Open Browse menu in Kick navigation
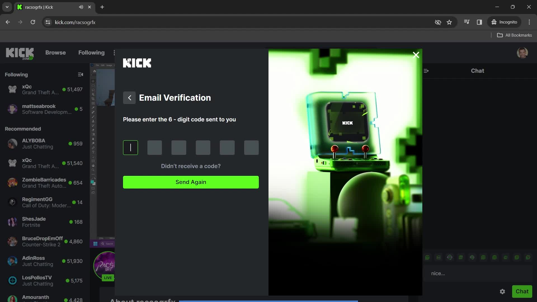Screen dimensions: 537x302 (55, 53)
